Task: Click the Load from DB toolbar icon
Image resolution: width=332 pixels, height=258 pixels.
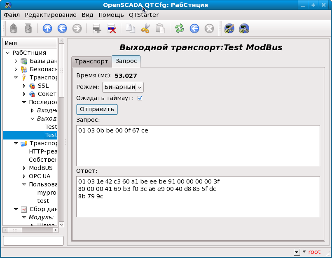Action: [x=14, y=28]
